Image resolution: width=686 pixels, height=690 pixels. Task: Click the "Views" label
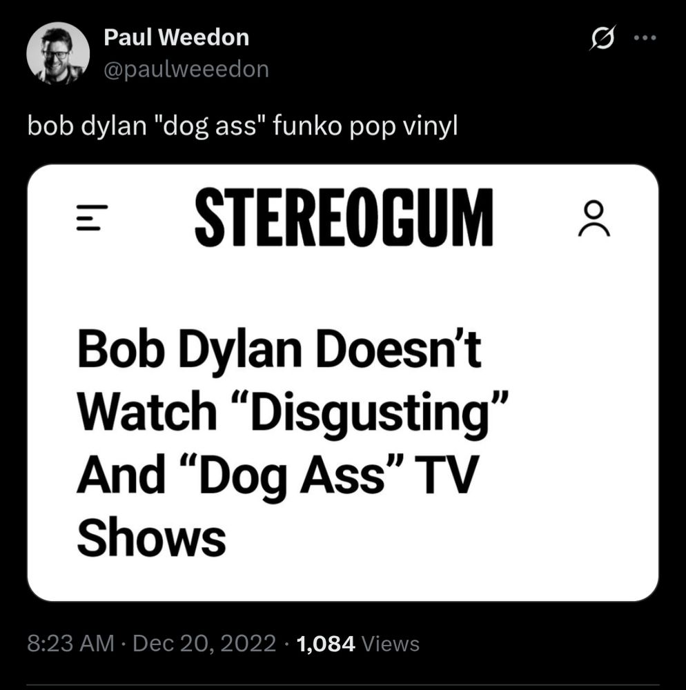coord(391,644)
